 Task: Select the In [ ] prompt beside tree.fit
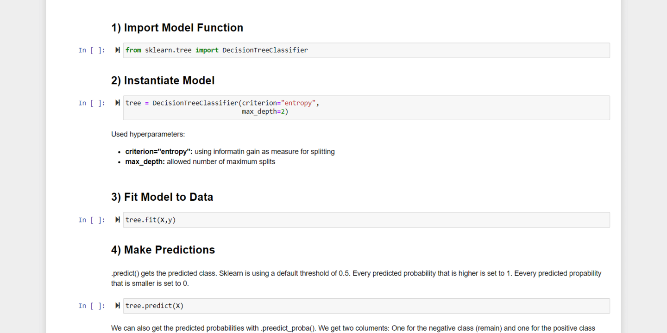[x=91, y=220]
